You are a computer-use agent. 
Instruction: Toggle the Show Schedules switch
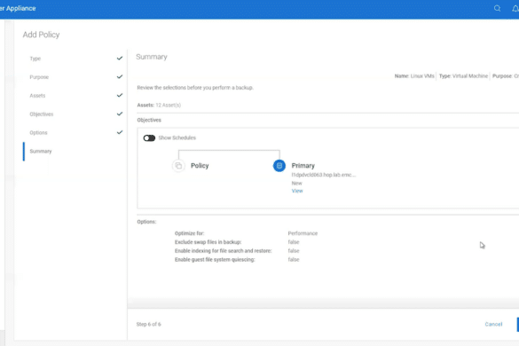[149, 138]
